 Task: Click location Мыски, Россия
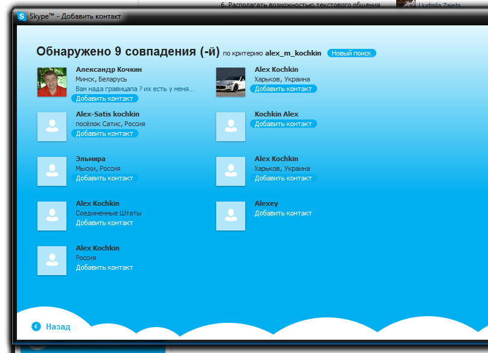(x=98, y=168)
